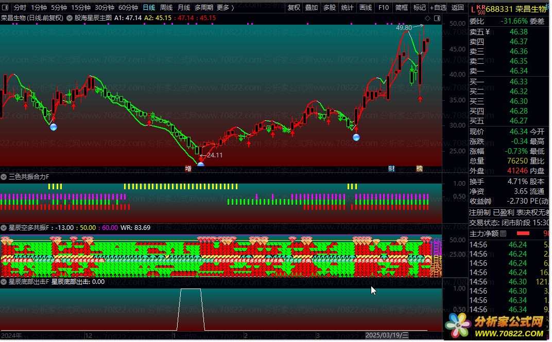Click blue ball signal before March rally

(x=356, y=137)
